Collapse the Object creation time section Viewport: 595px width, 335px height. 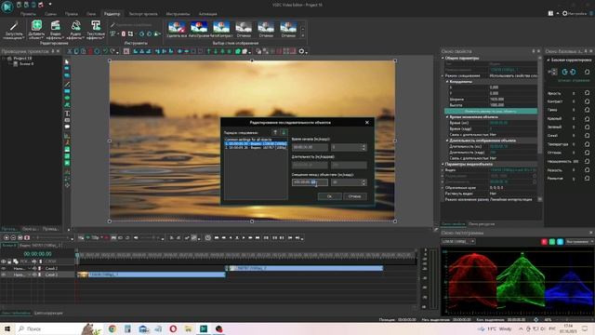point(447,117)
